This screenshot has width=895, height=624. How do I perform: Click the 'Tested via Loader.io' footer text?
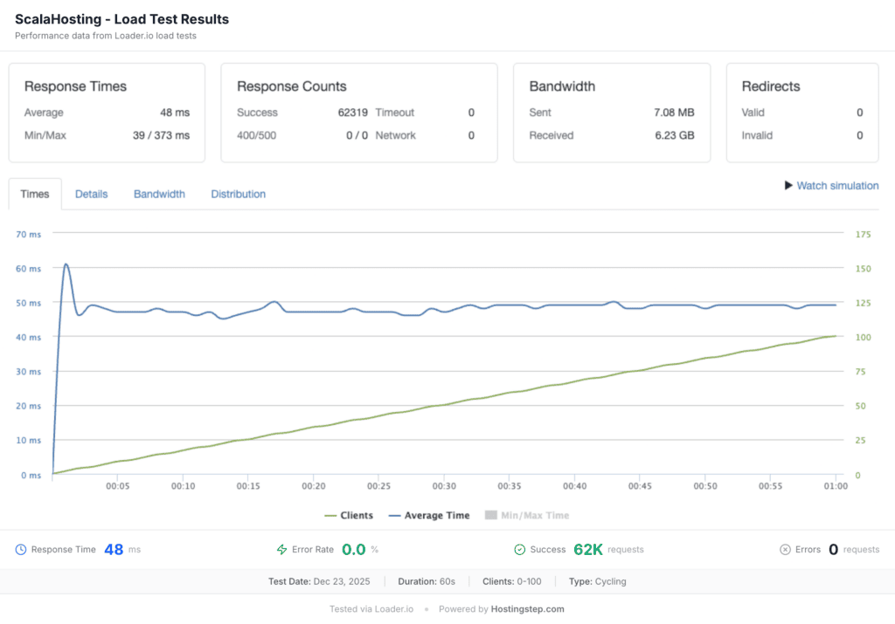pyautogui.click(x=371, y=608)
